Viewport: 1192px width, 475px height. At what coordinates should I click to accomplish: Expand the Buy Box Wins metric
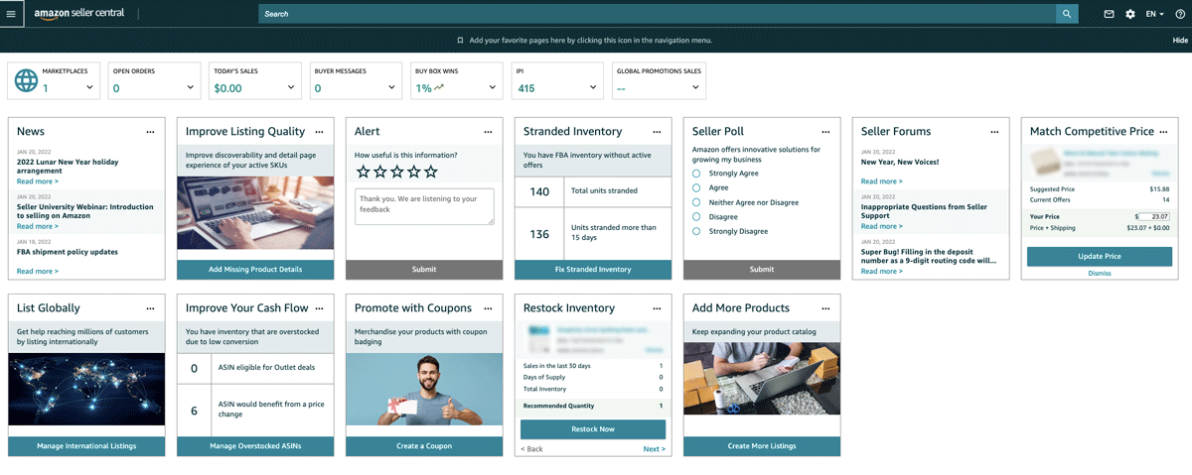point(493,88)
